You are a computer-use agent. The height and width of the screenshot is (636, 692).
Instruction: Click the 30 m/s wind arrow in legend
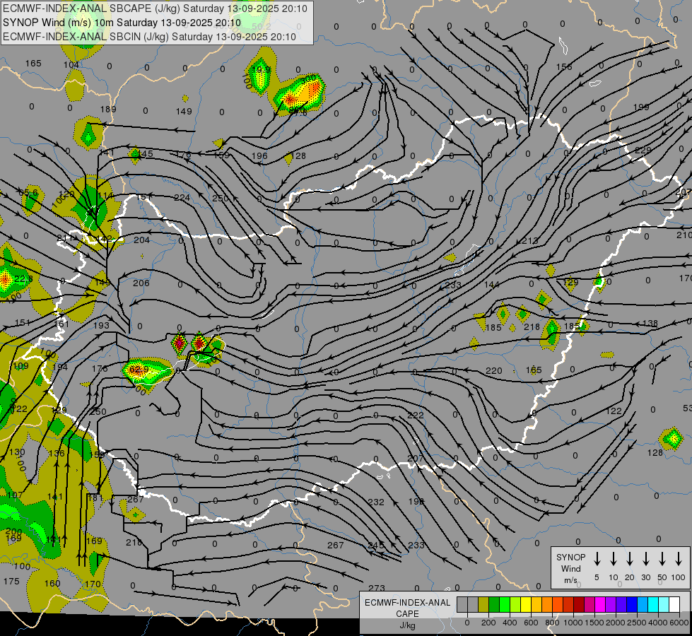pyautogui.click(x=645, y=559)
